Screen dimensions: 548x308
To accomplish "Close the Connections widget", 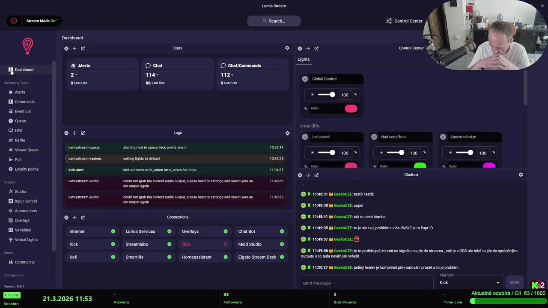I will [x=66, y=217].
